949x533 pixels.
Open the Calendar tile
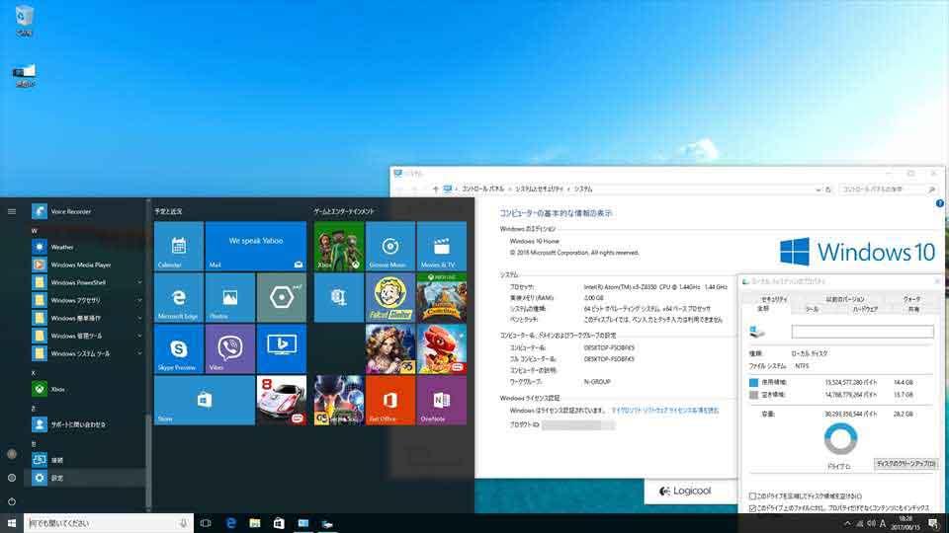click(179, 246)
